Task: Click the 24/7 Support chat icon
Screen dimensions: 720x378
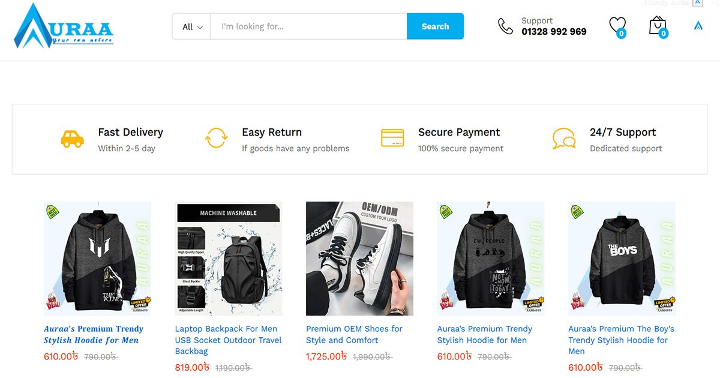Action: coord(564,139)
